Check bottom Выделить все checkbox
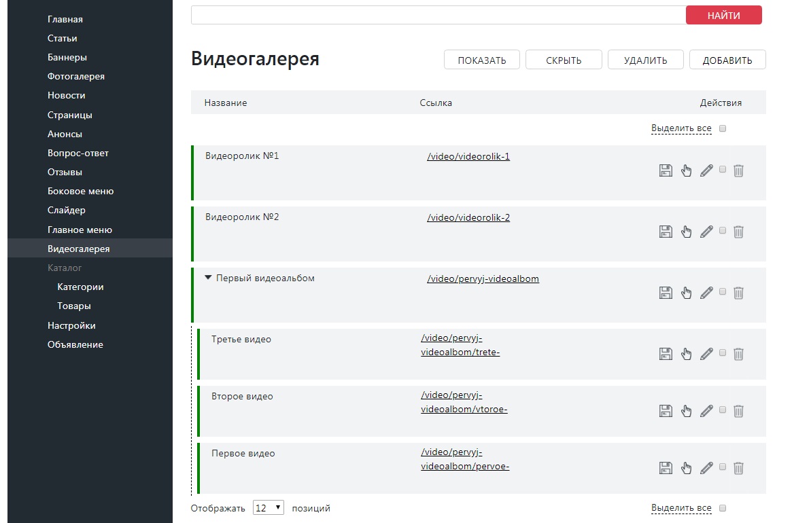Image resolution: width=792 pixels, height=523 pixels. (723, 508)
